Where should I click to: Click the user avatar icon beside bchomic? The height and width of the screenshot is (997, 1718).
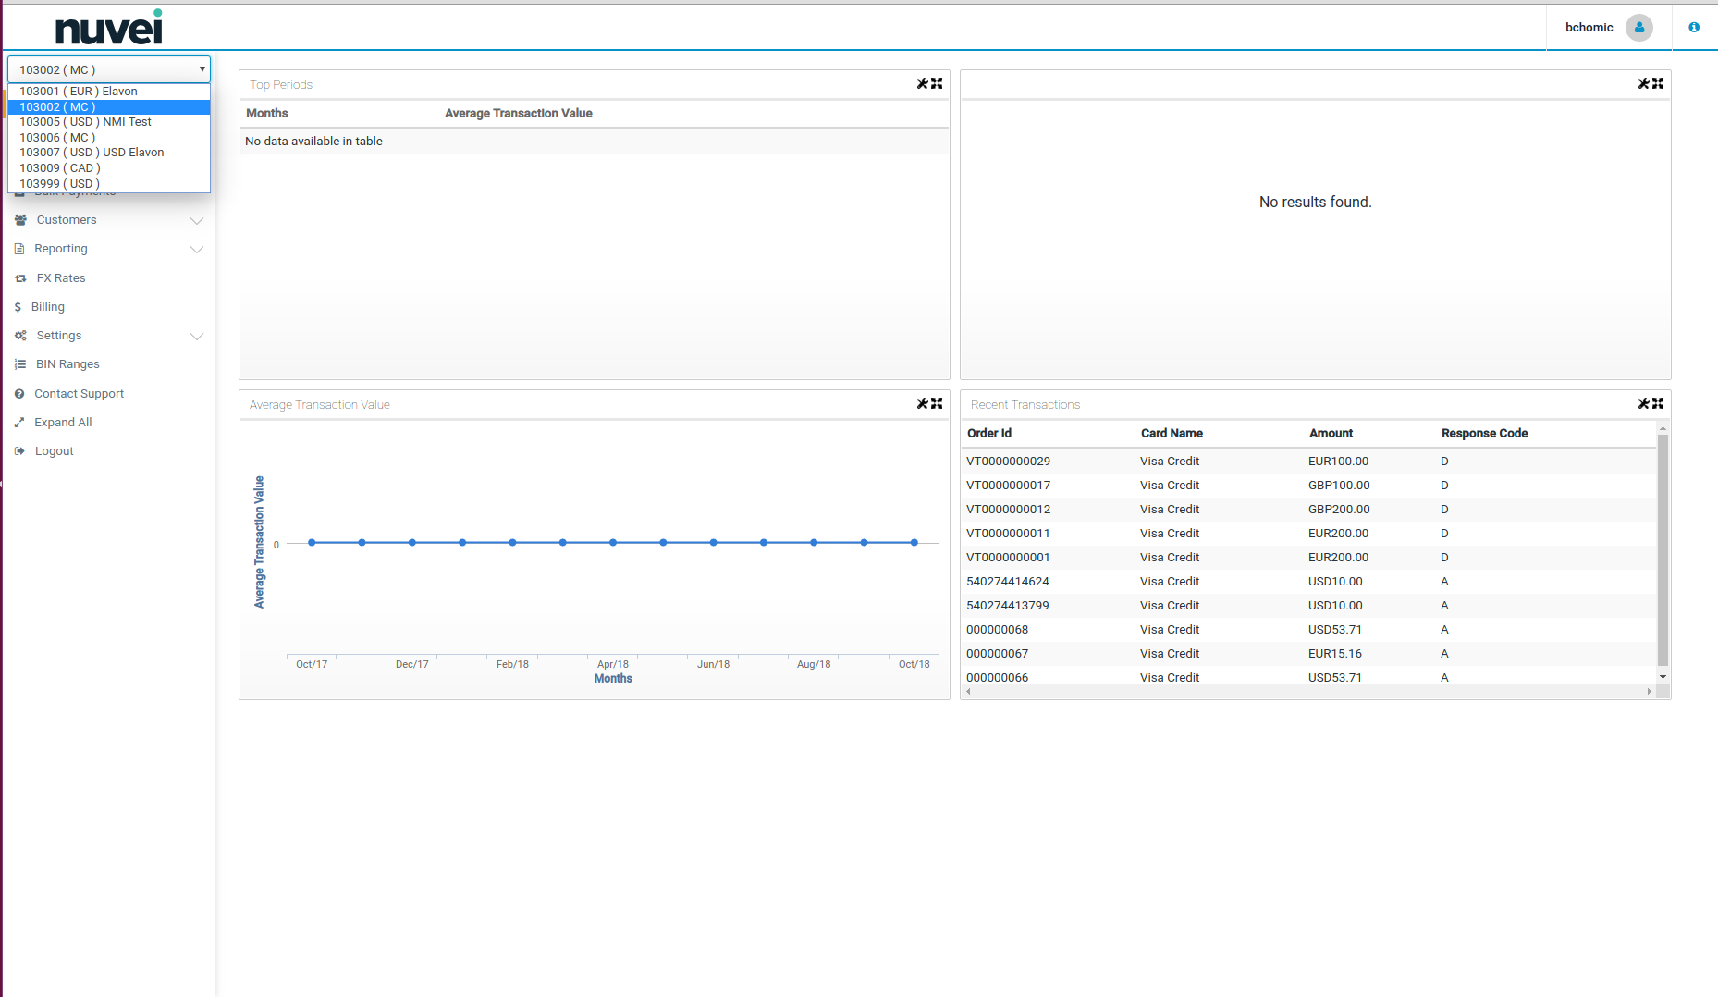tap(1639, 28)
